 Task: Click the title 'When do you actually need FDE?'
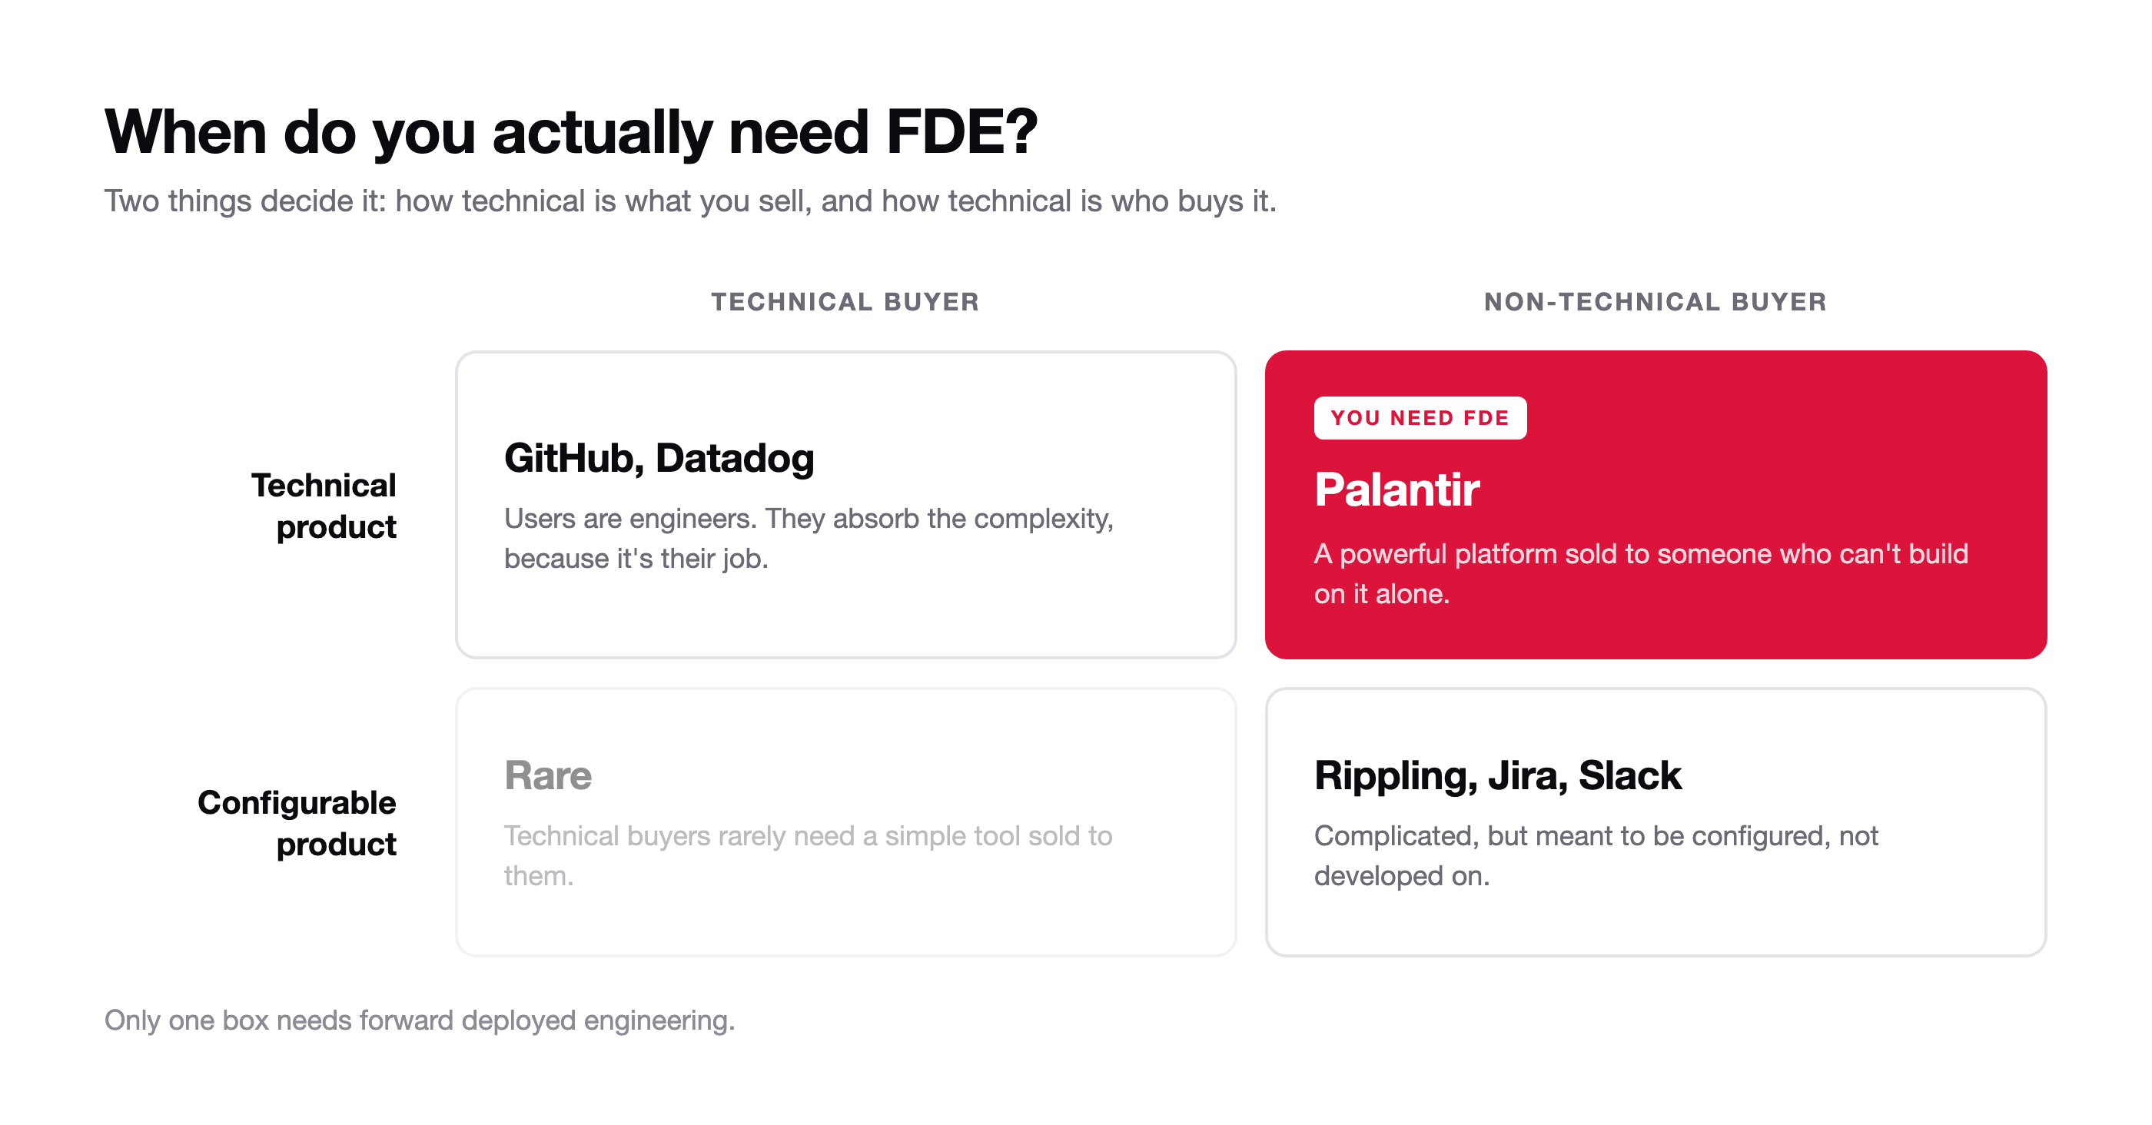coord(570,132)
